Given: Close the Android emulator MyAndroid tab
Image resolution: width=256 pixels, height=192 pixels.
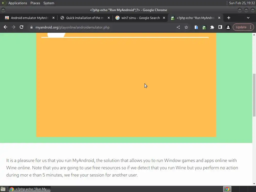Looking at the screenshot, I should tap(53, 18).
